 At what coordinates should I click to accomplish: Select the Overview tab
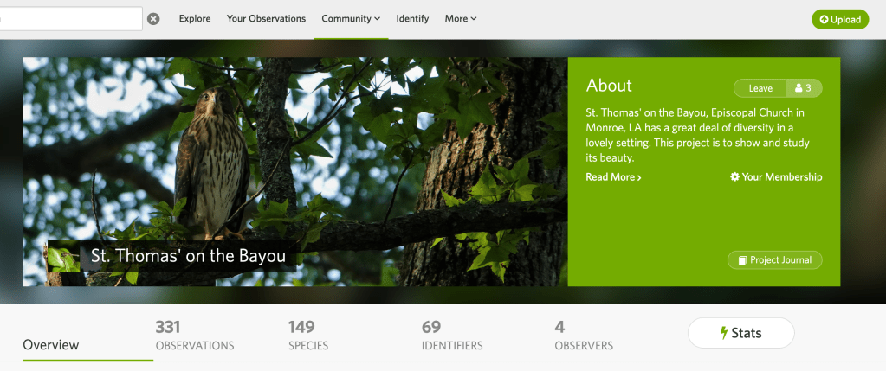[x=51, y=345]
